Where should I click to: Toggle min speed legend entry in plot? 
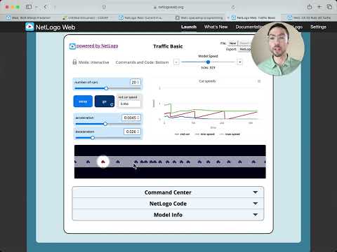point(205,134)
